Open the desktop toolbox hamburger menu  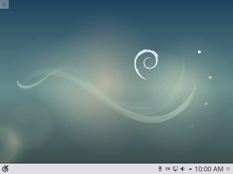click(4, 4)
